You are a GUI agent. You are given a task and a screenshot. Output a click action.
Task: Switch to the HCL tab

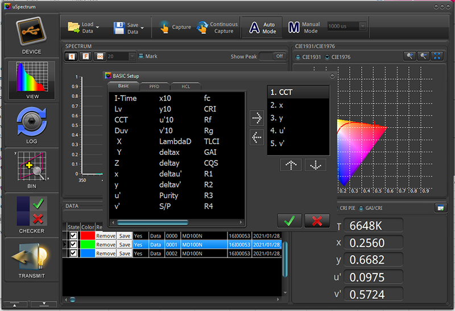coord(185,85)
